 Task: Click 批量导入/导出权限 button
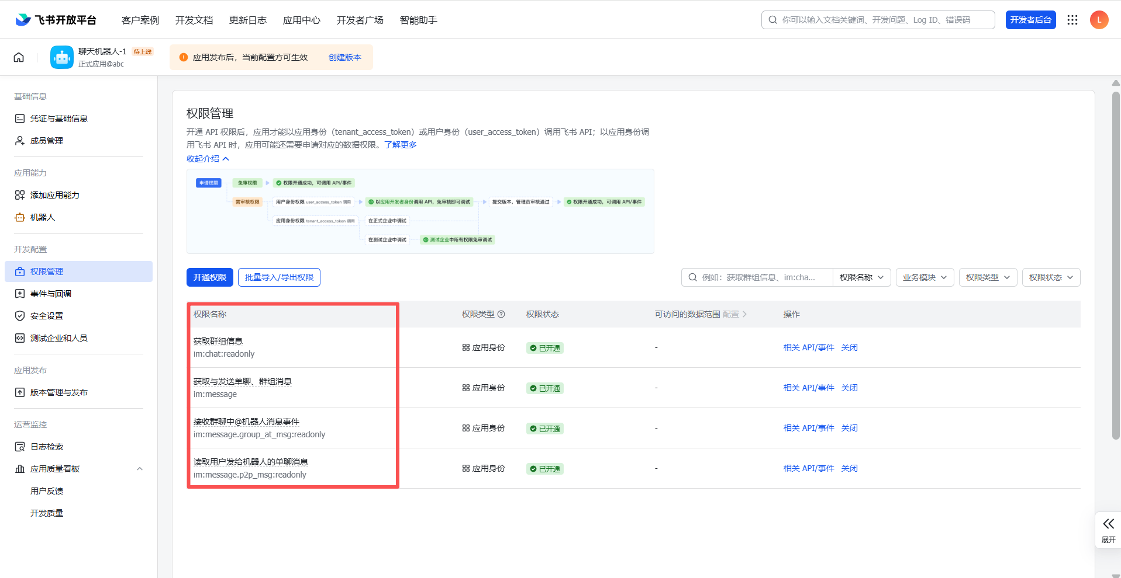[279, 277]
